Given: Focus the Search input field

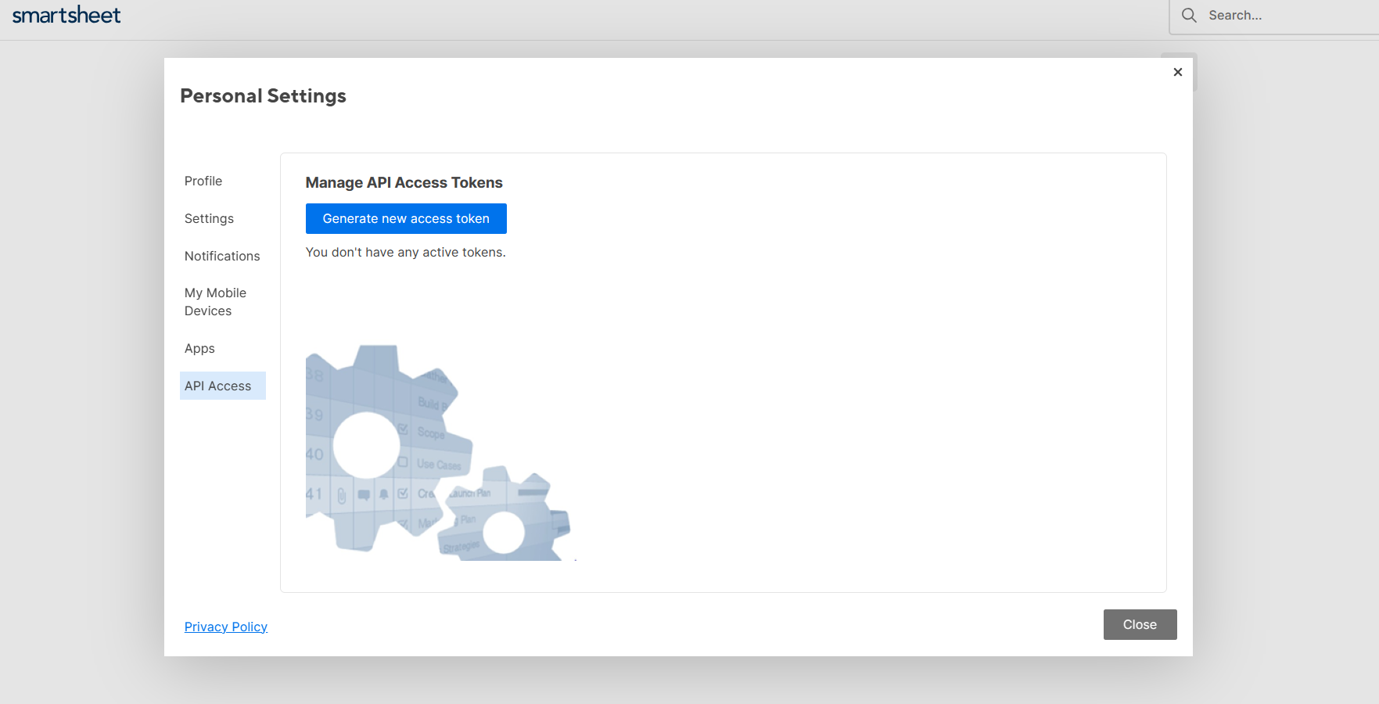Looking at the screenshot, I should point(1283,16).
